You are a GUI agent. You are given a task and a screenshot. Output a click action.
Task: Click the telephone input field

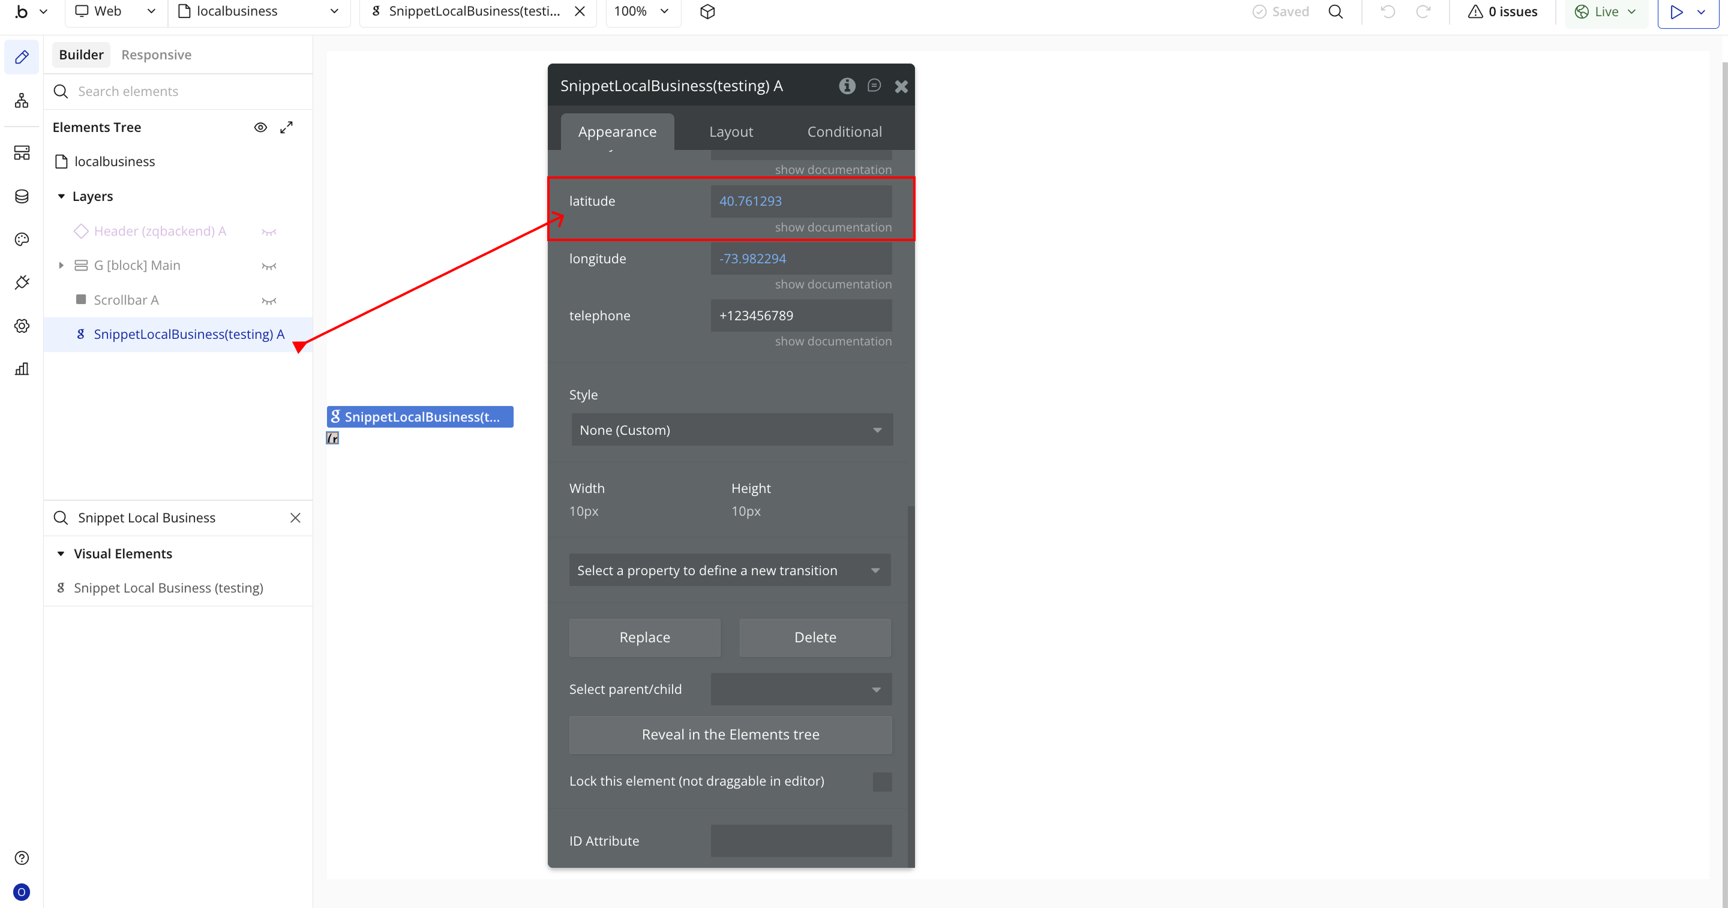pos(801,316)
